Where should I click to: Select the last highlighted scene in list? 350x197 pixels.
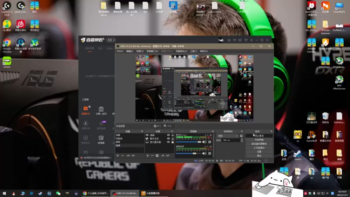click(129, 145)
